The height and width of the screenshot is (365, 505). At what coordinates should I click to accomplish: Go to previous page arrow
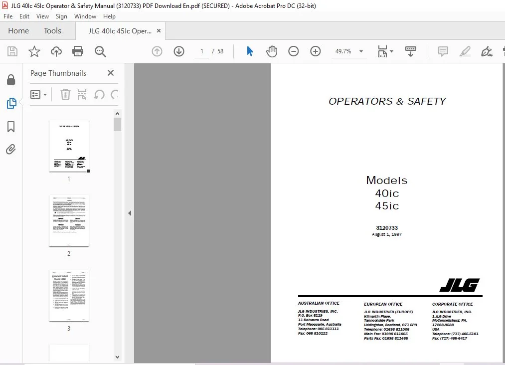[x=157, y=51]
